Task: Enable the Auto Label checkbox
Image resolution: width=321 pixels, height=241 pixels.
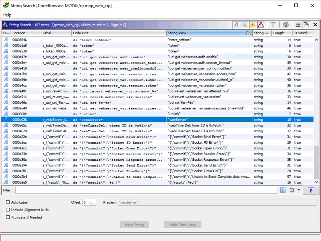Action: pyautogui.click(x=8, y=202)
